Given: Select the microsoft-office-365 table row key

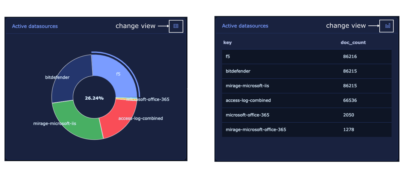Looking at the screenshot, I should tap(247, 115).
